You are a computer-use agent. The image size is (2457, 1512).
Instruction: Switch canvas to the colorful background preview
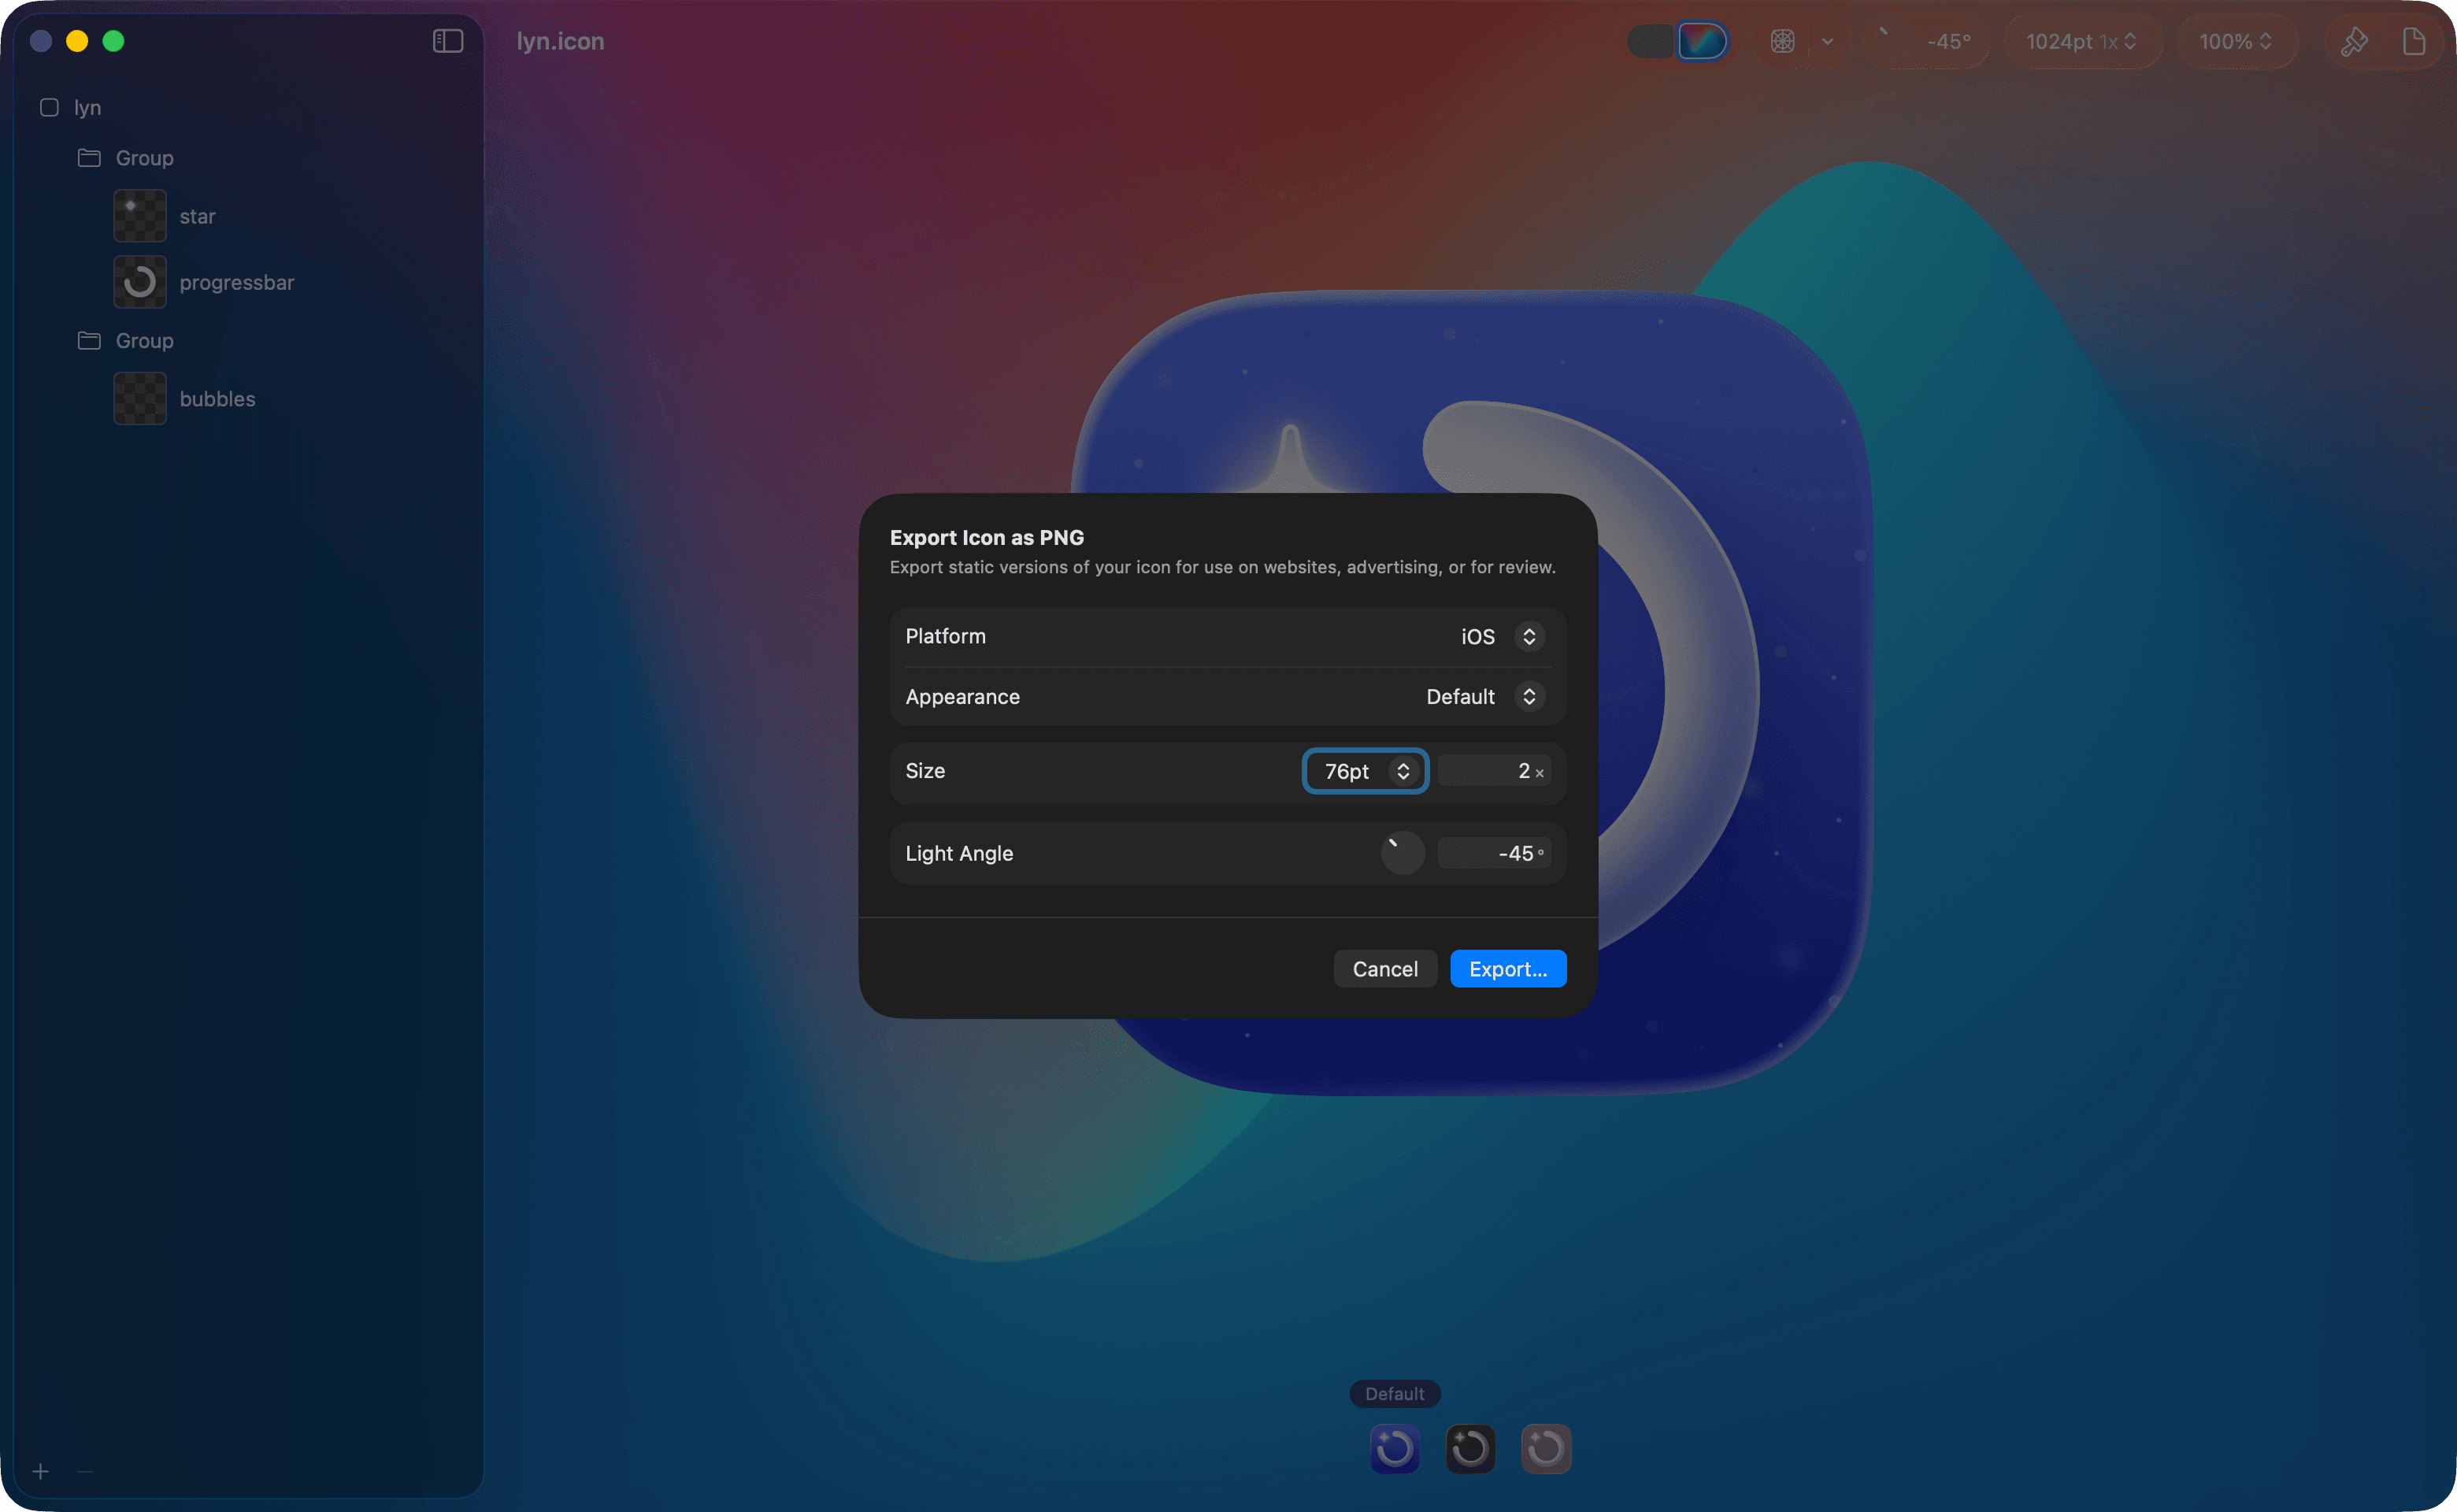coord(1702,41)
